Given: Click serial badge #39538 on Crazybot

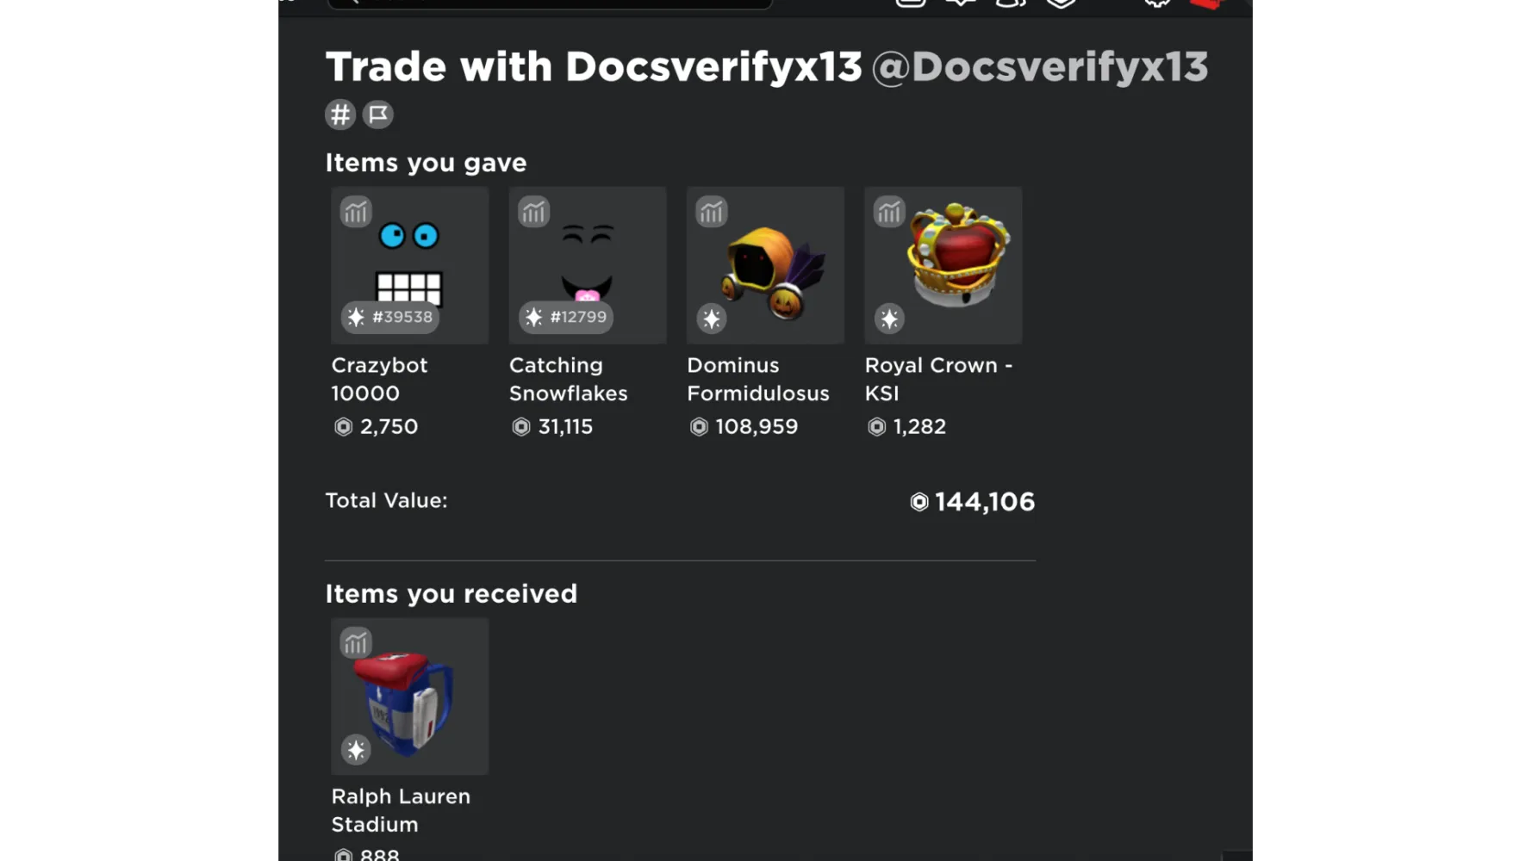Looking at the screenshot, I should (390, 317).
